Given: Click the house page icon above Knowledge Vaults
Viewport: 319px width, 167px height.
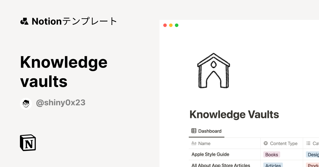Looking at the screenshot, I should [x=213, y=70].
